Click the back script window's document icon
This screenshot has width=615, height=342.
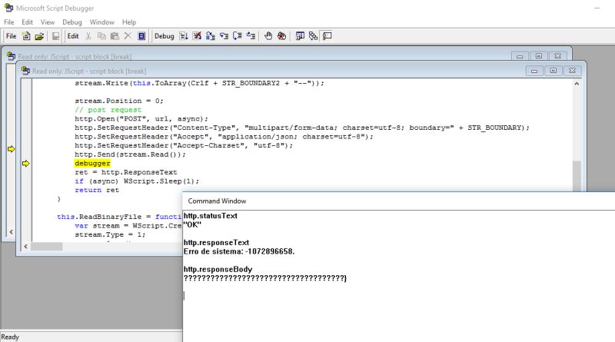(12, 56)
